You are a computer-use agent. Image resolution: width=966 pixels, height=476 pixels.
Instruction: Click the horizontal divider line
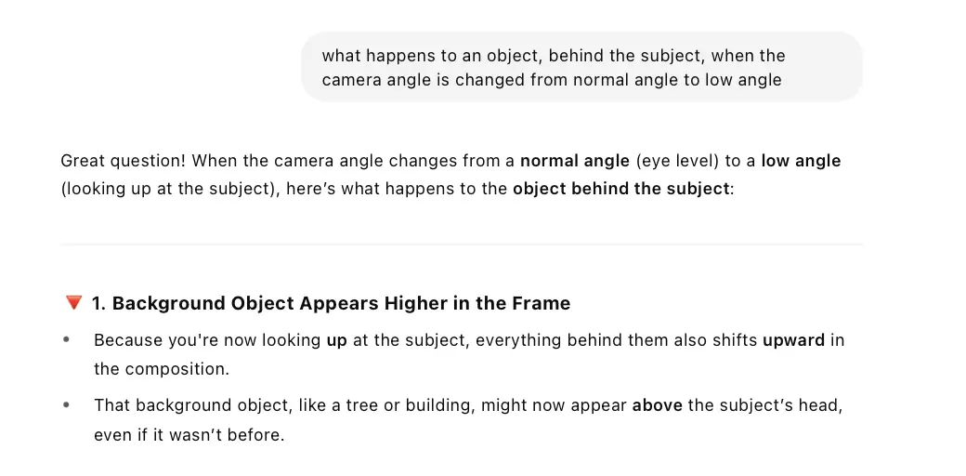pos(462,245)
